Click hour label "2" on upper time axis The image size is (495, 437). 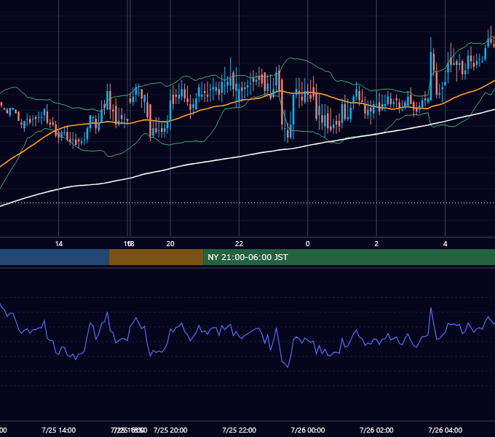click(376, 243)
